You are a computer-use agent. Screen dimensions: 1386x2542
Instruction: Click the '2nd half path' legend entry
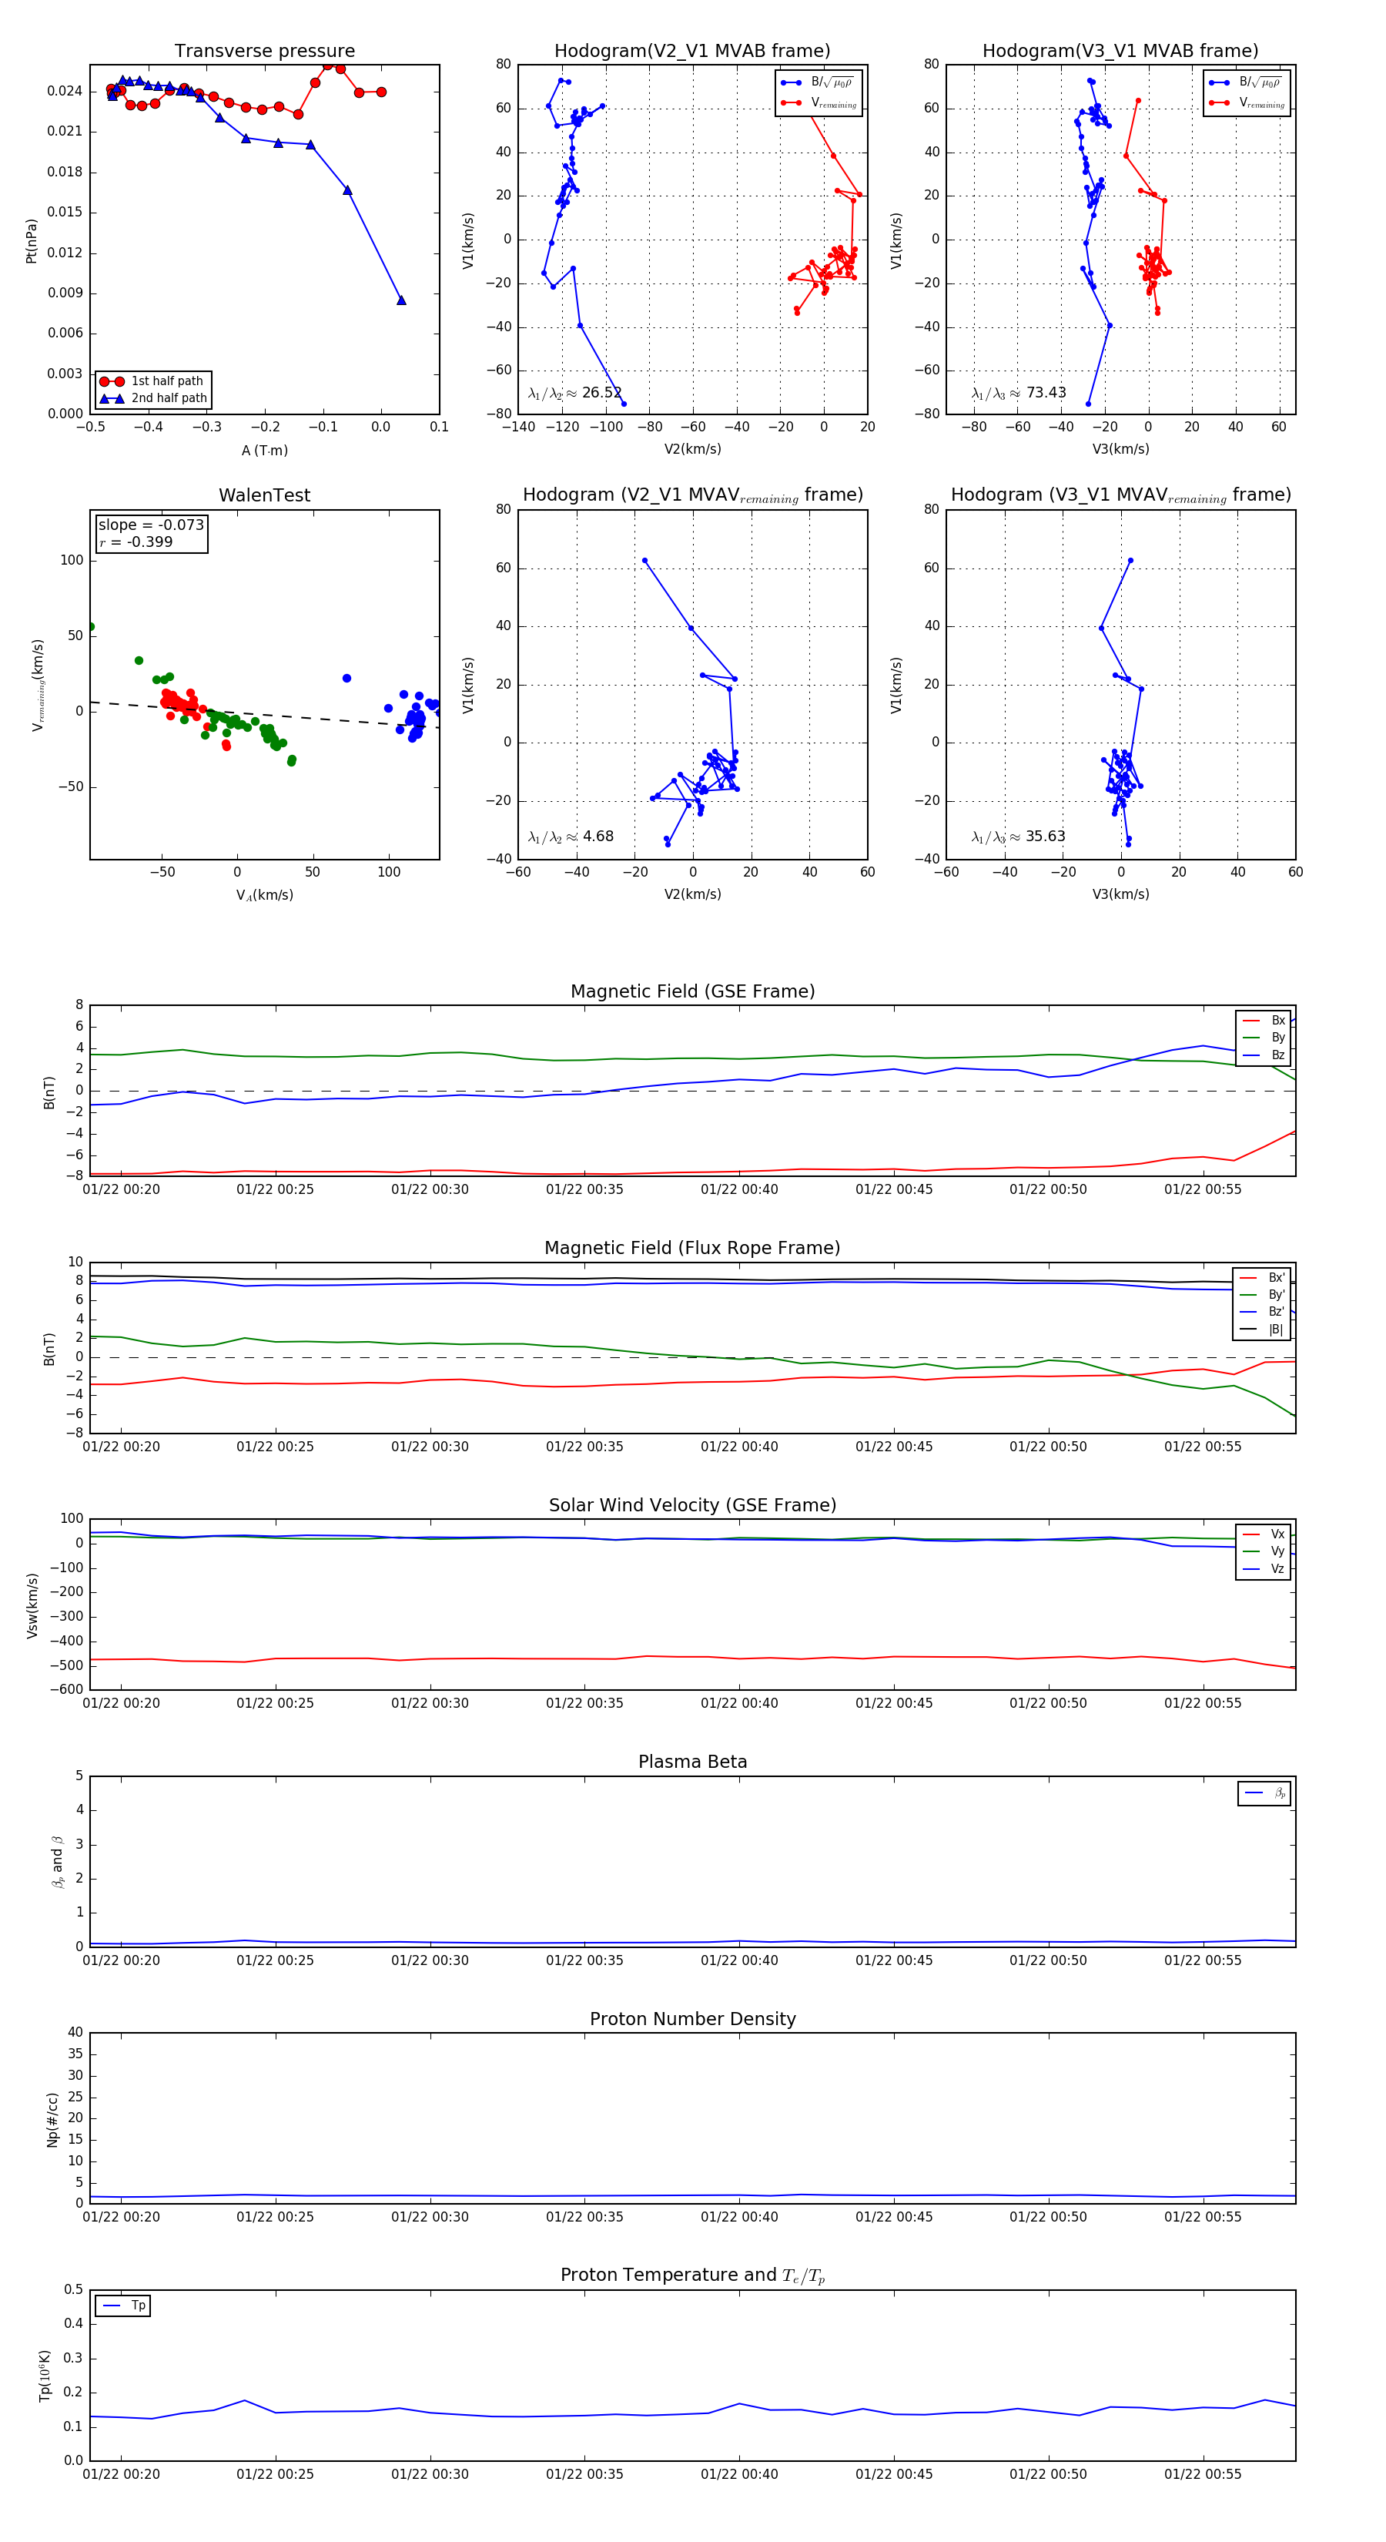[153, 399]
